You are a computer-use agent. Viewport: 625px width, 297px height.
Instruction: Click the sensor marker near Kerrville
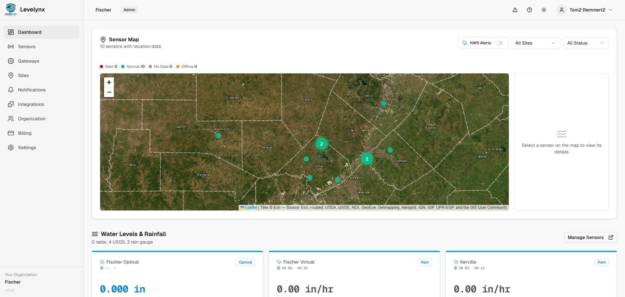click(x=219, y=136)
